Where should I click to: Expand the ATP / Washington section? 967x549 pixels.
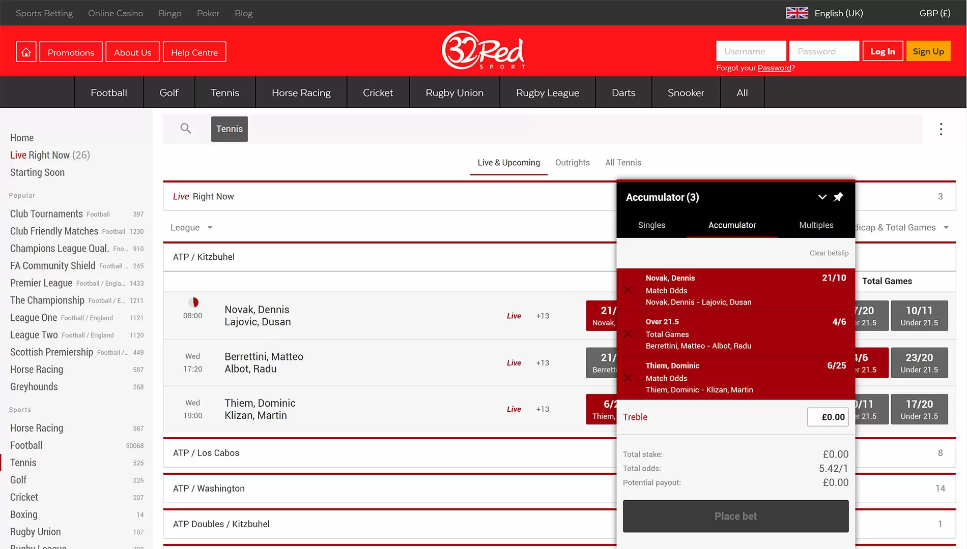coord(389,489)
